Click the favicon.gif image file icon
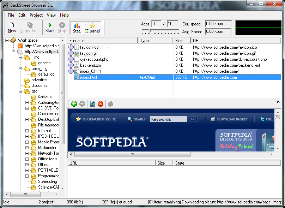 (x=77, y=53)
